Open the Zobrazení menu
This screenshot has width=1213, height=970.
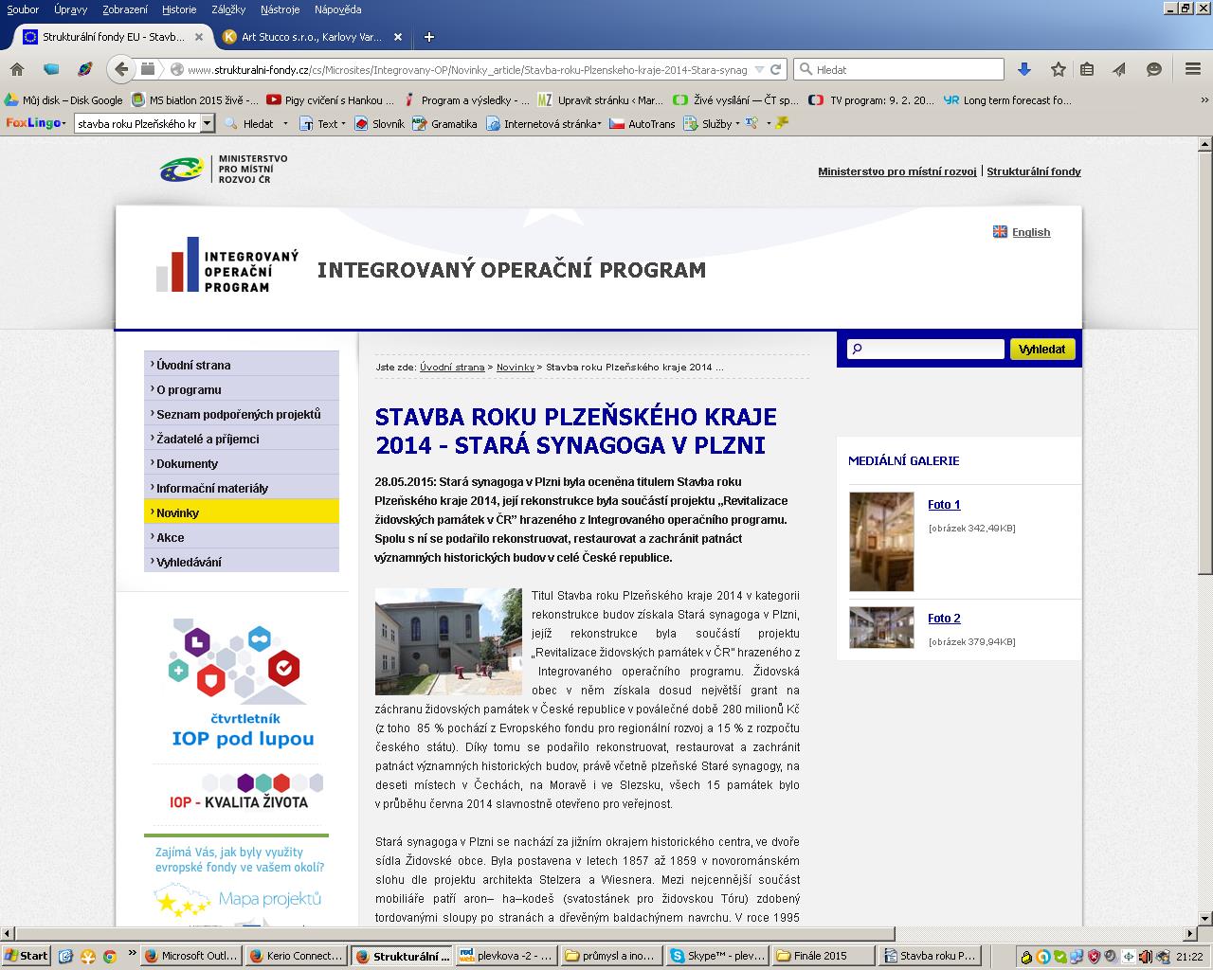124,9
